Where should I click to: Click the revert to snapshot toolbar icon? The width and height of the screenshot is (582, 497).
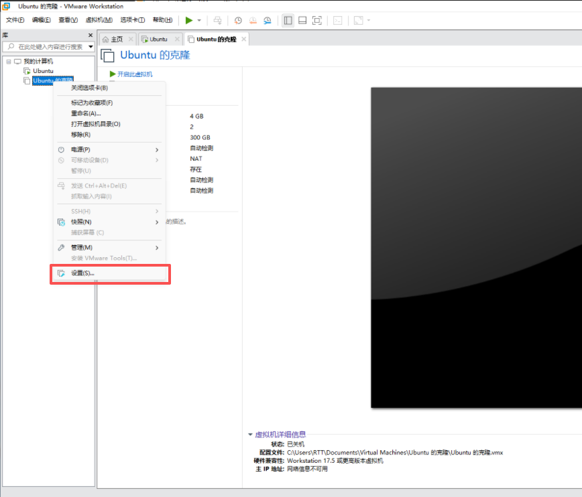253,20
